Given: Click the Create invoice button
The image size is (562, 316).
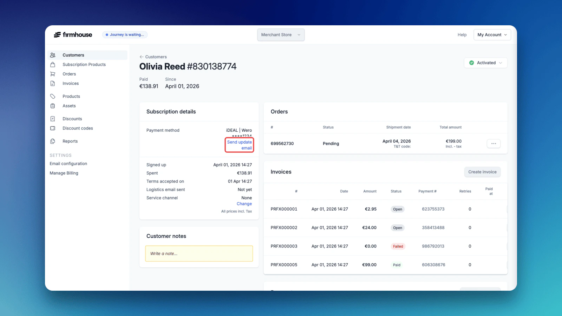Looking at the screenshot, I should 482,172.
